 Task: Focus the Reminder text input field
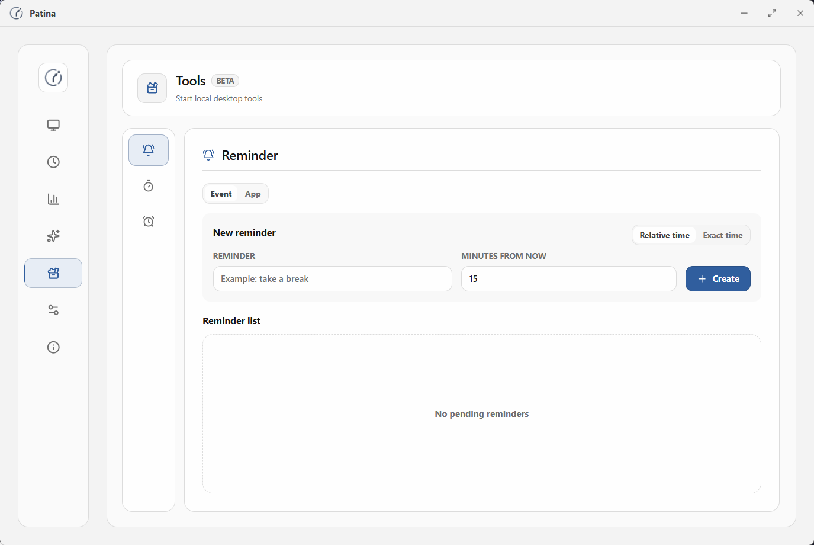333,278
